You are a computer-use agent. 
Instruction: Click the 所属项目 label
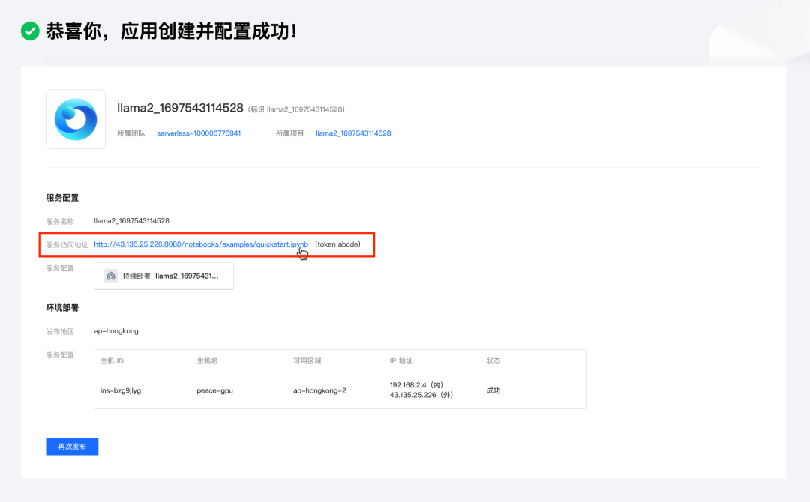click(x=289, y=133)
